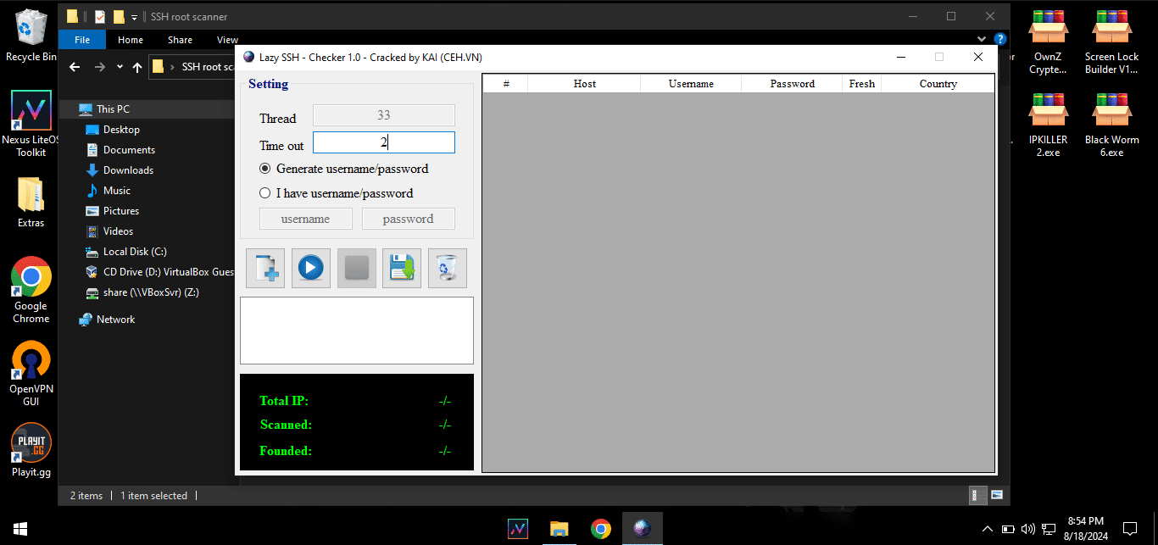Click the recycle bin clear icon in Lazy SSH
Image resolution: width=1158 pixels, height=545 pixels.
(x=448, y=269)
